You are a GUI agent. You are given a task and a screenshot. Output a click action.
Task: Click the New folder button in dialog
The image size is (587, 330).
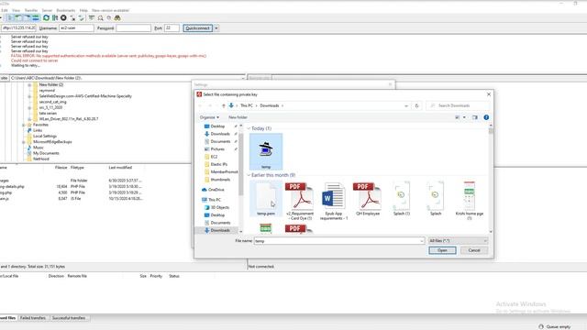point(238,117)
